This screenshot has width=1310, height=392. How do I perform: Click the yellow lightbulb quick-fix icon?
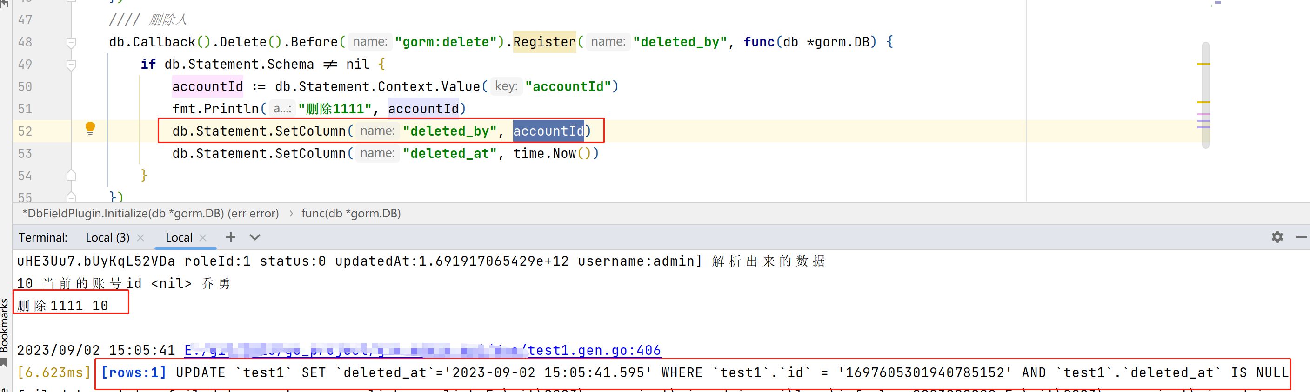click(90, 128)
